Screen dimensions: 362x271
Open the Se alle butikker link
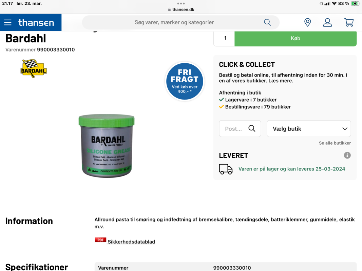coord(335,143)
